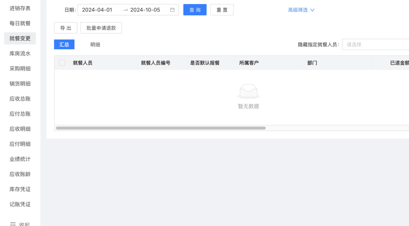409x226 pixels.
Task: Open 记账凭证 in sidebar
Action: click(x=20, y=204)
